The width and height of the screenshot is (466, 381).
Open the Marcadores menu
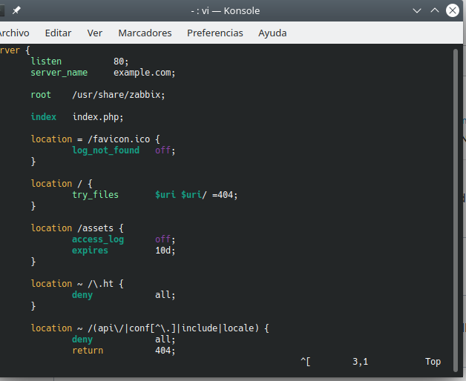(x=145, y=33)
